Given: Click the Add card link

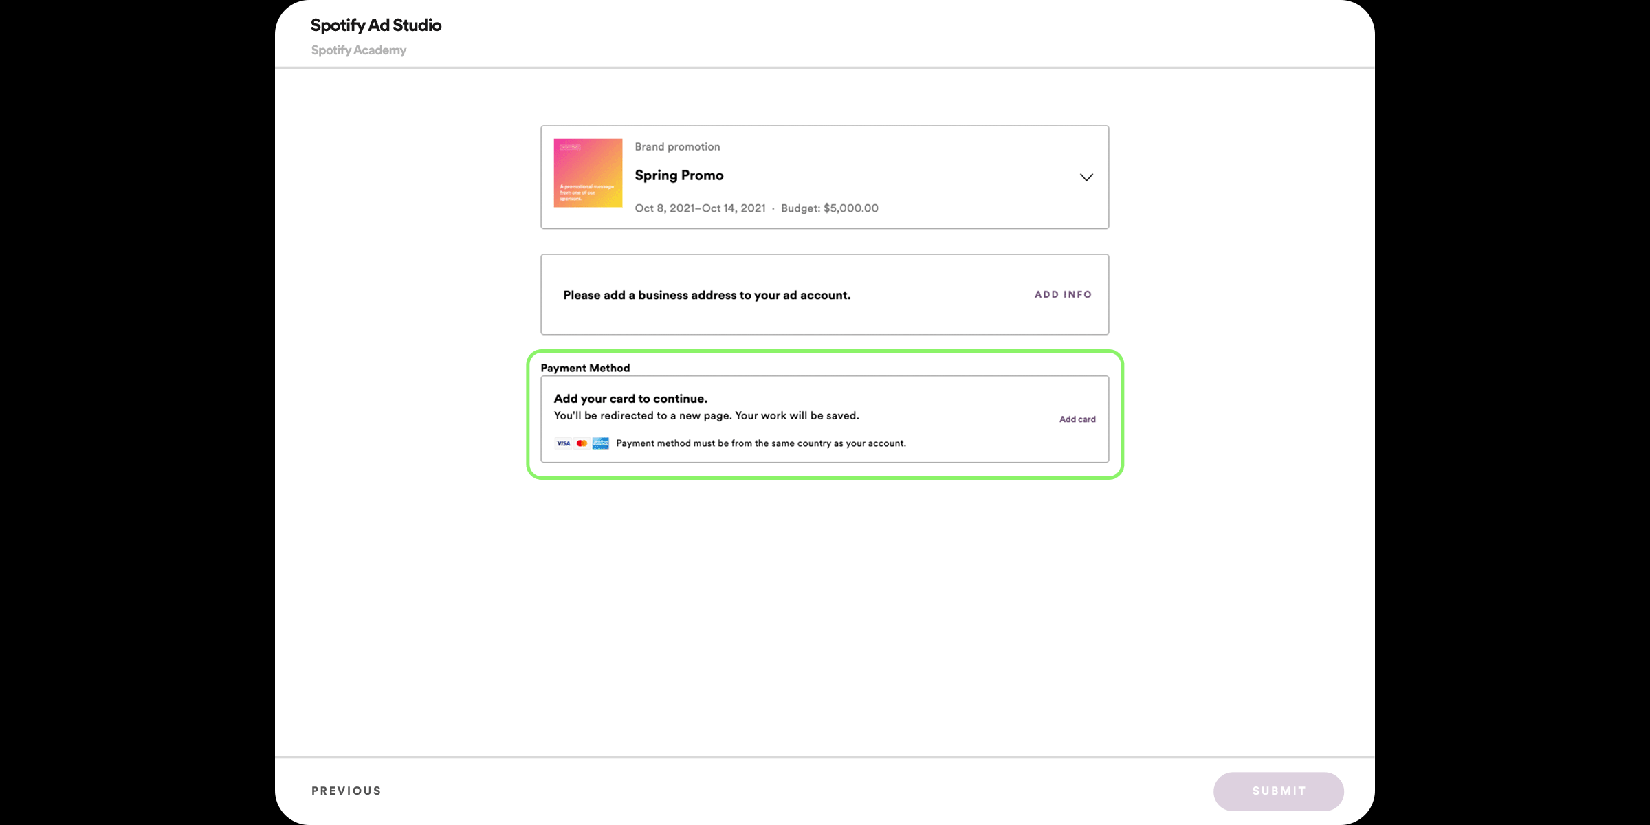Looking at the screenshot, I should pyautogui.click(x=1077, y=419).
